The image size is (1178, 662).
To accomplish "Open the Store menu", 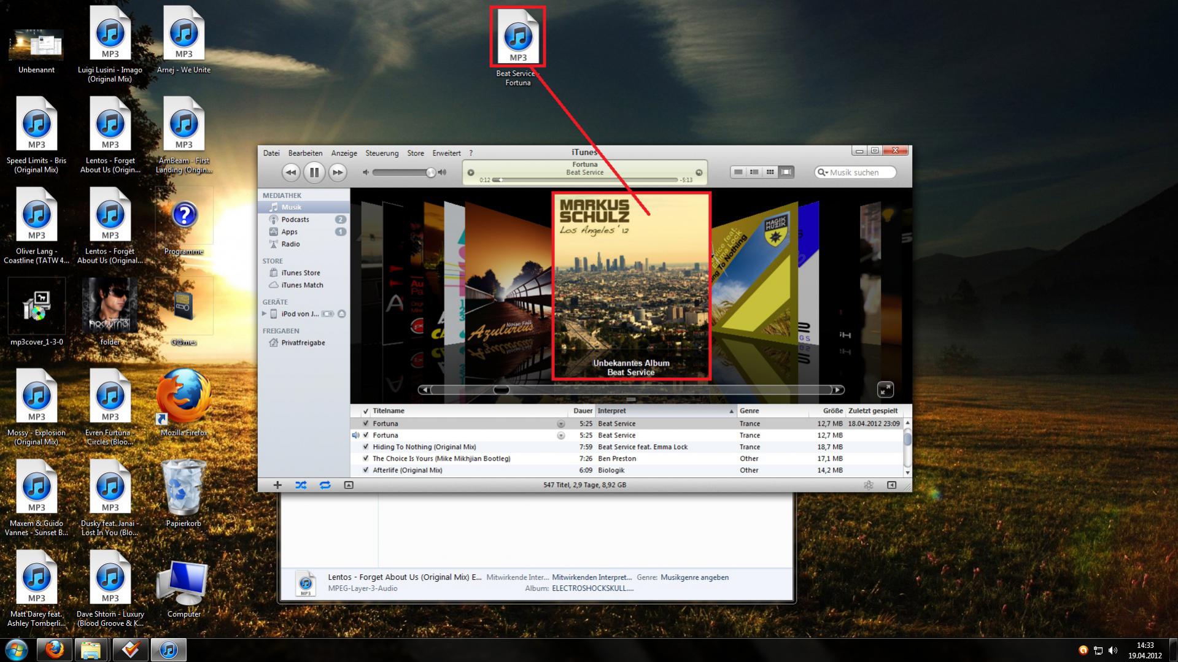I will [416, 153].
